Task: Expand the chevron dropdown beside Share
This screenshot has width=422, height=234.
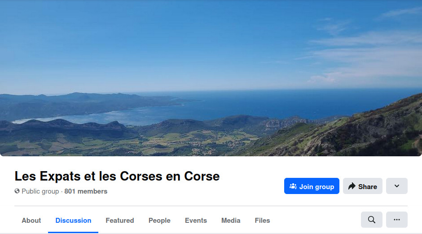Action: [397, 186]
